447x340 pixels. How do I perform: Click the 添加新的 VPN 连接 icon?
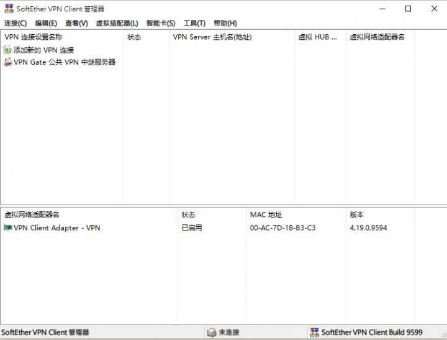pyautogui.click(x=7, y=50)
